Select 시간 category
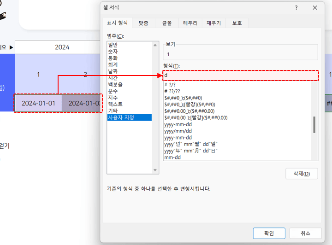 pos(130,78)
